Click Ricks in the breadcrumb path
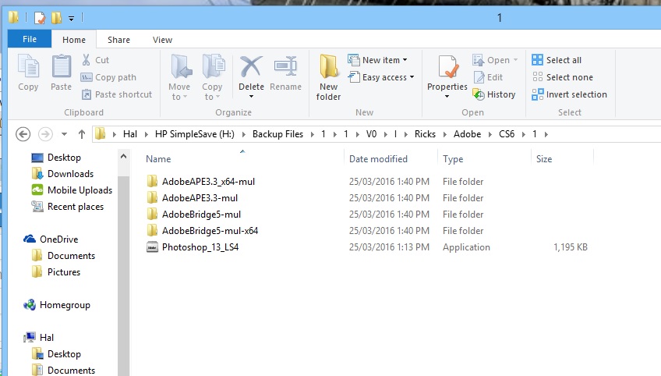This screenshot has height=376, width=661. [425, 134]
